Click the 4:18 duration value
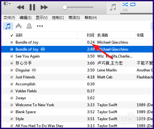This screenshot has height=129, width=154. point(91,77)
